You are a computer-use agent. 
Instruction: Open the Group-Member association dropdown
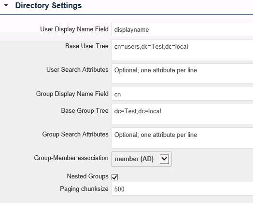pyautogui.click(x=141, y=159)
